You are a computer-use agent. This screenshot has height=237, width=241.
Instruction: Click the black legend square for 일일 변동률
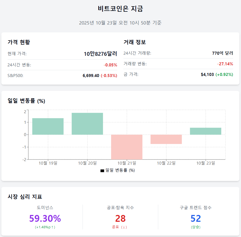coord(102,171)
